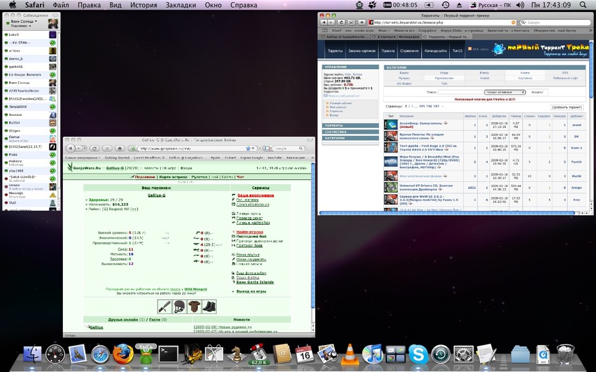Switch to Gellius @ GanjaWars.Ru Safari tab
This screenshot has height=372, width=596.
pyautogui.click(x=344, y=37)
